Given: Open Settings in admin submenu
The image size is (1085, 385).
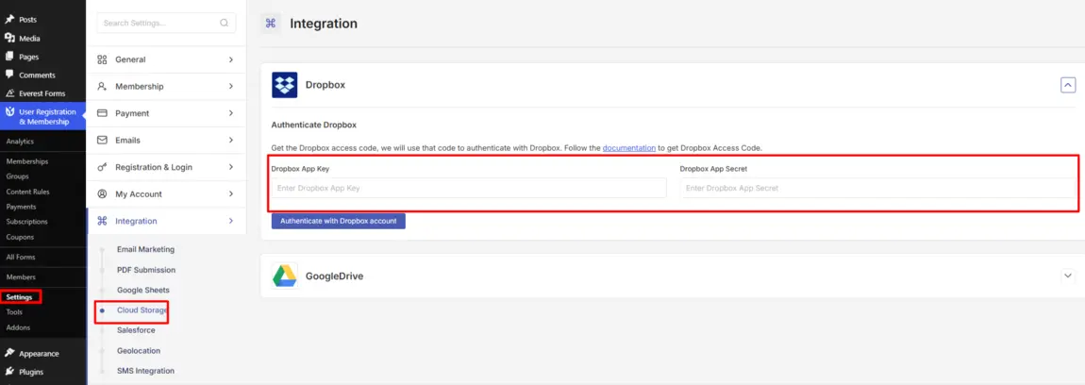Looking at the screenshot, I should point(20,297).
